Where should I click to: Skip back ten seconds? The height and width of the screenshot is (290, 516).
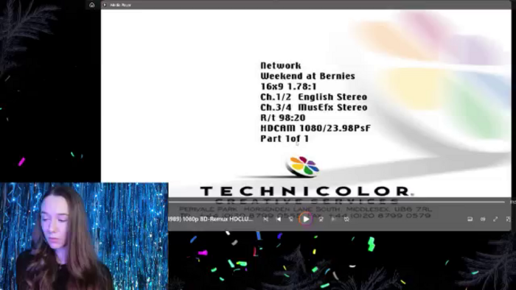click(x=292, y=219)
